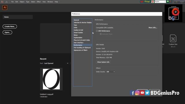The width and height of the screenshot is (185, 104).
Task: Click the 'Compatible GPU available.' text
Action: (105, 28)
